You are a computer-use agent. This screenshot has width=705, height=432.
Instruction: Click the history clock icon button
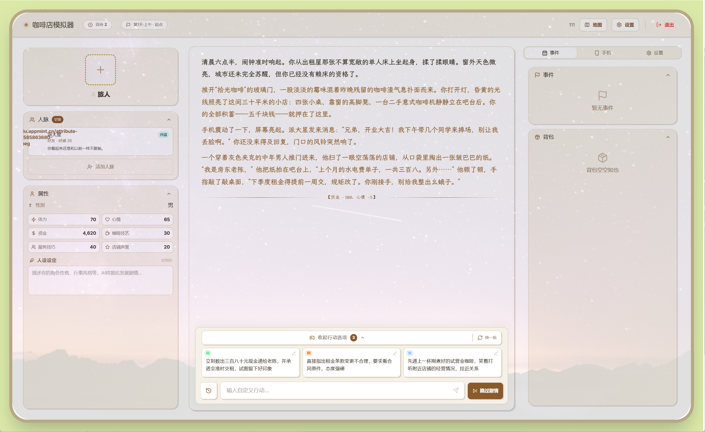pos(209,390)
